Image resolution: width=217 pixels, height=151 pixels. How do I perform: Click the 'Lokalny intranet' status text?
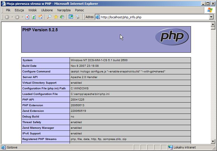point(185,147)
